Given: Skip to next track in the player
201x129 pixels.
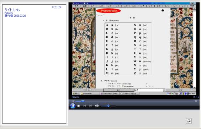Looking at the screenshot, I should pyautogui.click(x=90, y=106).
